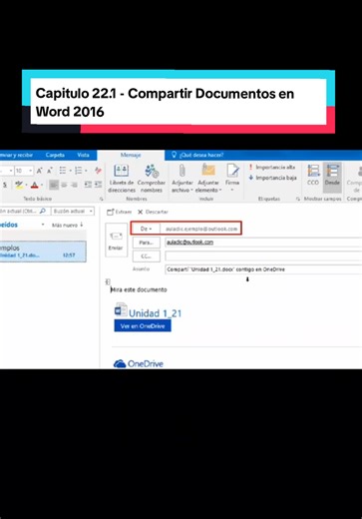The height and width of the screenshot is (519, 362).
Task: Select the Unidad 1_21.do... message in the list
Action: 43,252
